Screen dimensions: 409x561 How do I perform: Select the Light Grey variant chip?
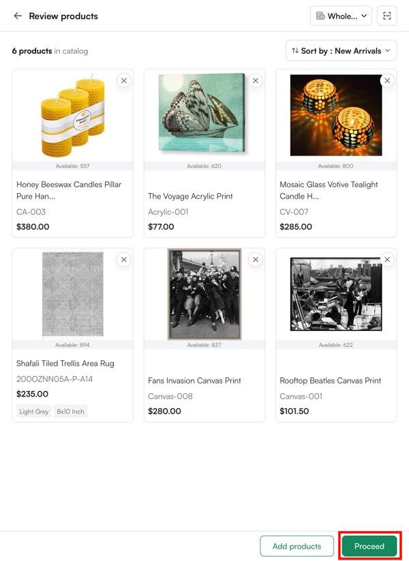[x=33, y=411]
